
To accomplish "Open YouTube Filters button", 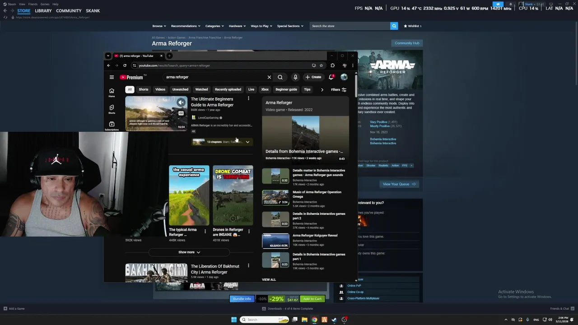I will [339, 89].
